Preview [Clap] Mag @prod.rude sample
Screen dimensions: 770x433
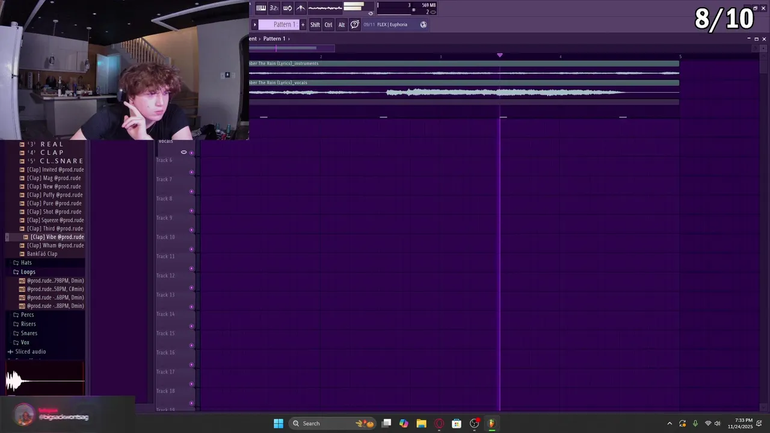point(50,178)
